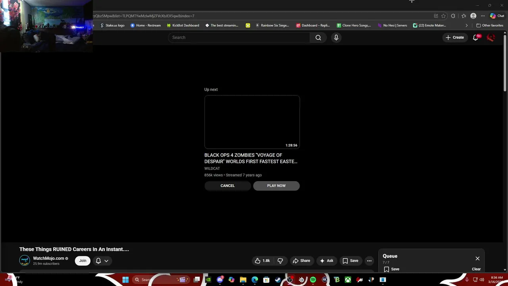Dislike the WatchMojo video
The height and width of the screenshot is (286, 508).
coord(280,261)
